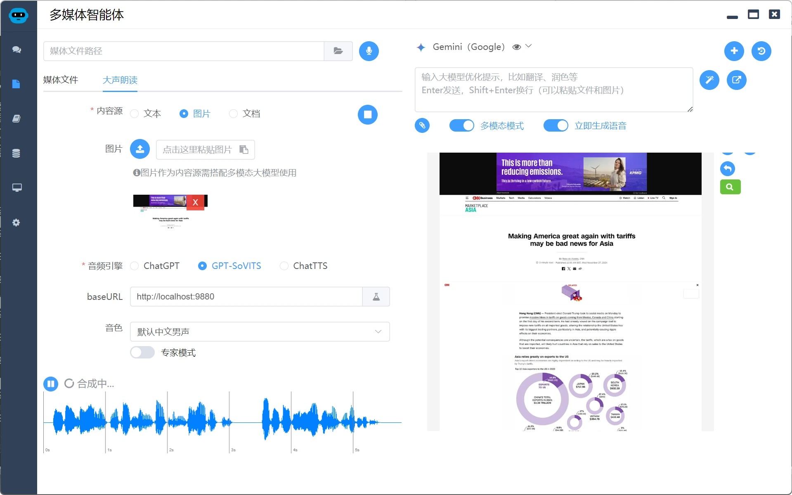Click the 合成中... status text
The width and height of the screenshot is (792, 495).
[96, 384]
